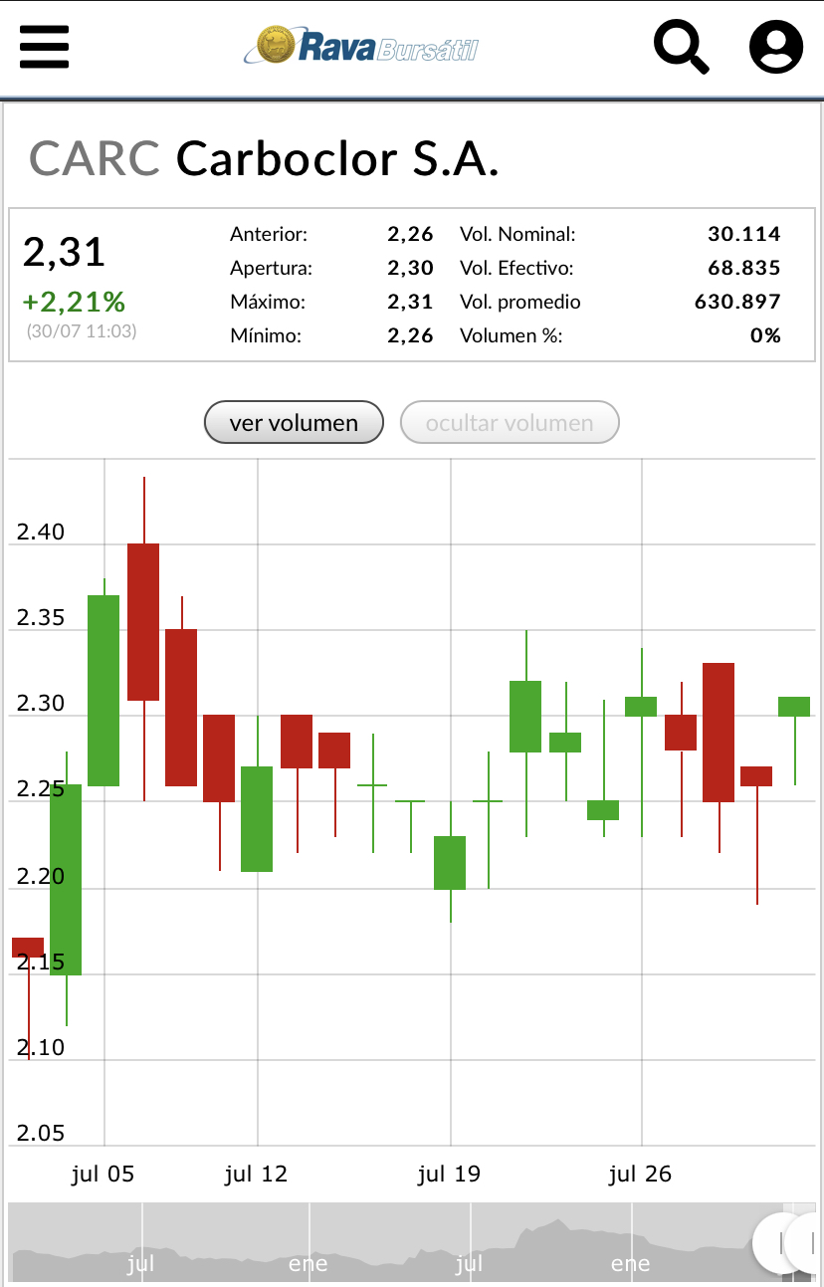This screenshot has width=824, height=1287.
Task: Click the rightmost range navigator handle
Action: (x=810, y=1242)
